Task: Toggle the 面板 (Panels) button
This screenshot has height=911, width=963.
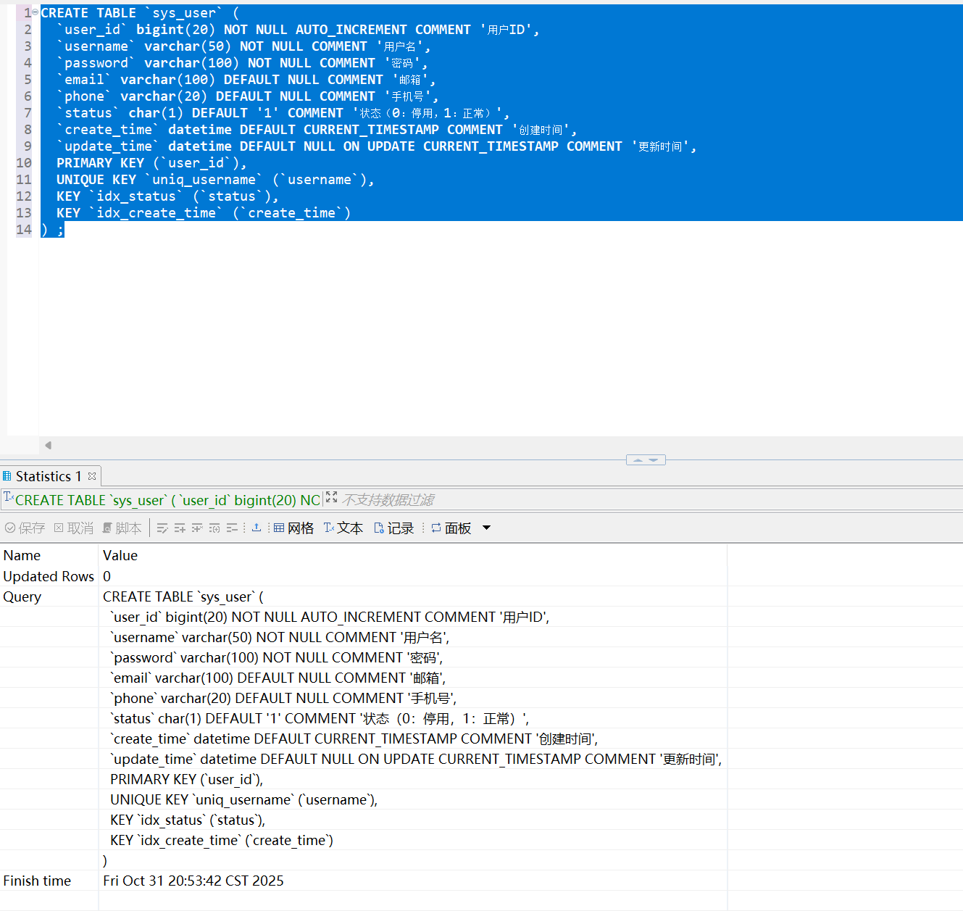Action: pos(451,528)
